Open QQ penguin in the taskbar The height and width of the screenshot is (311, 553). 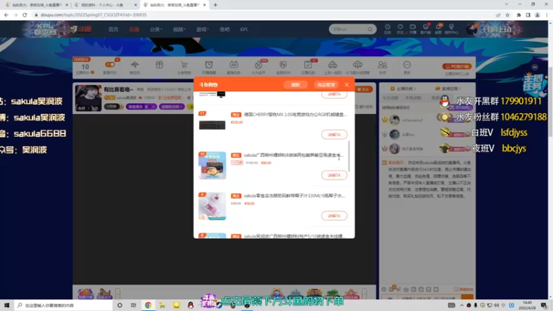pyautogui.click(x=191, y=305)
